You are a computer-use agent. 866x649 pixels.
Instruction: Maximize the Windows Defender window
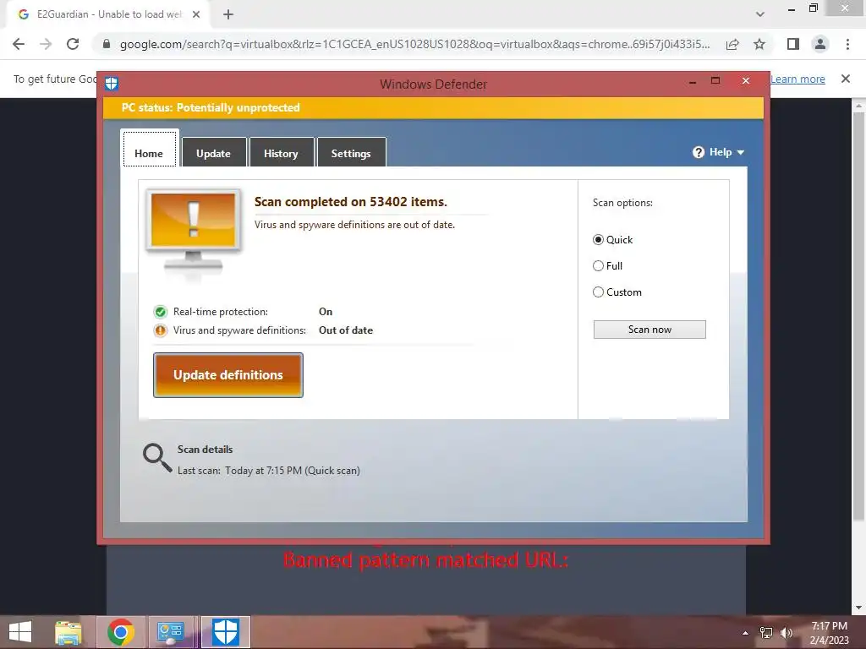[715, 80]
